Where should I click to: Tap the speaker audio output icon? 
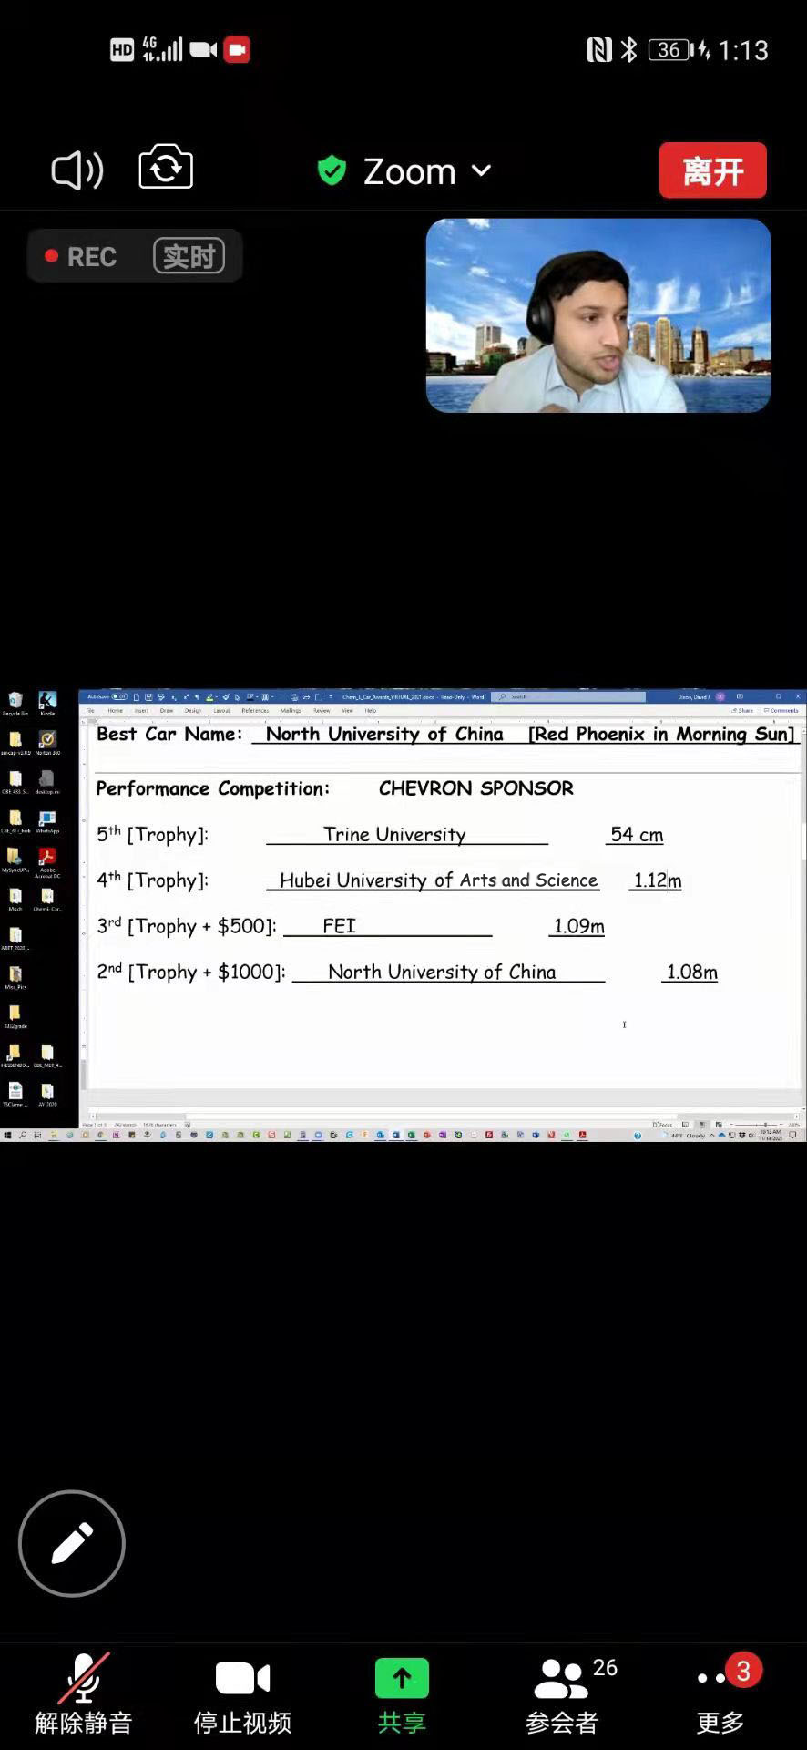point(77,170)
